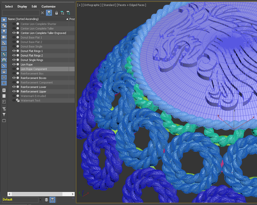The image size is (257, 205).
Task: Open the viewport [Standard] shading menu
Action: (x=109, y=5)
